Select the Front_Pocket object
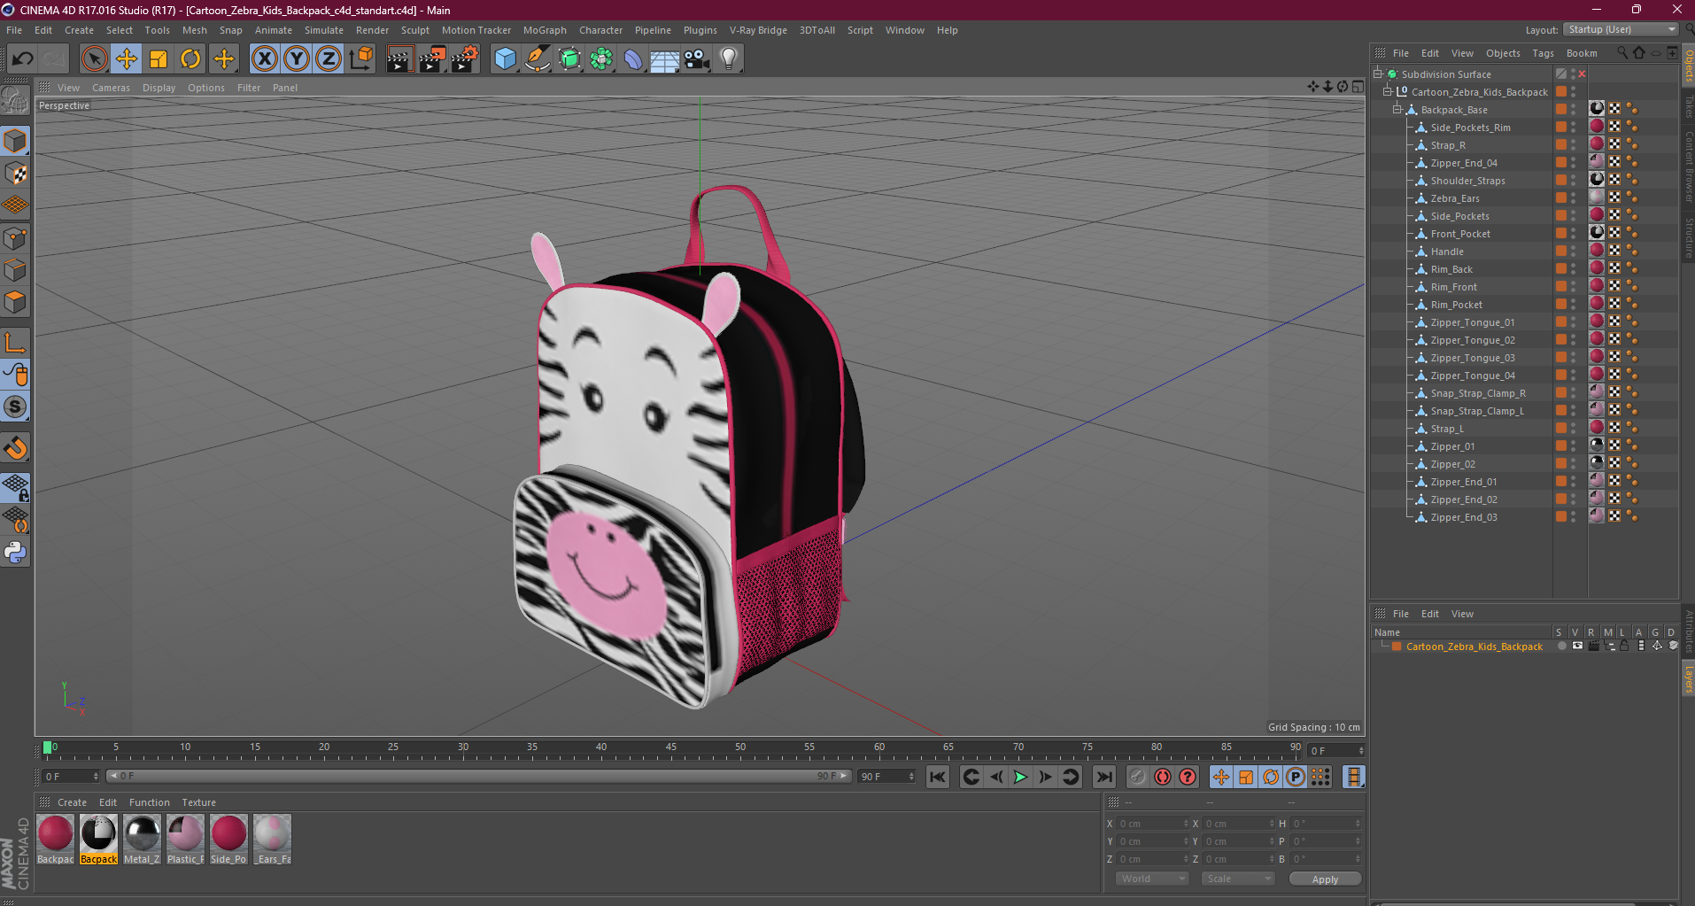This screenshot has width=1695, height=906. point(1460,234)
